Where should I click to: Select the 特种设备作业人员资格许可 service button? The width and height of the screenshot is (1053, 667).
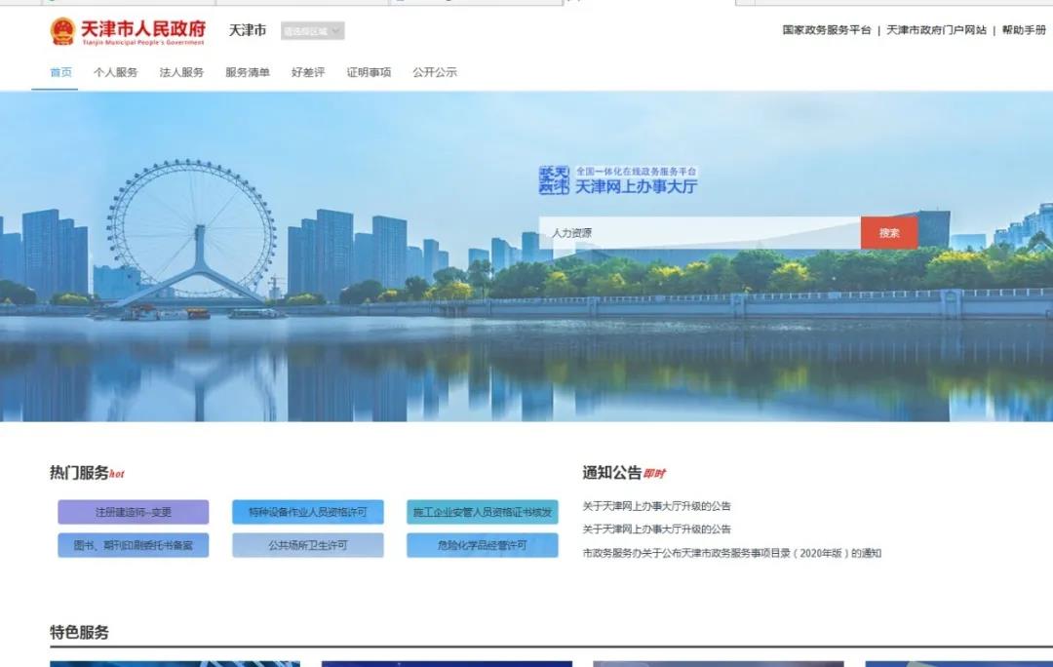click(x=307, y=512)
